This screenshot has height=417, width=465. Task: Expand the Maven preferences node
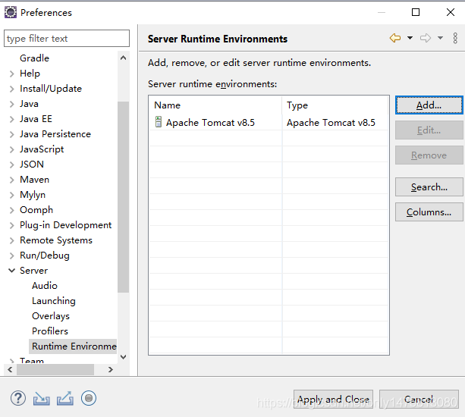pyautogui.click(x=11, y=180)
